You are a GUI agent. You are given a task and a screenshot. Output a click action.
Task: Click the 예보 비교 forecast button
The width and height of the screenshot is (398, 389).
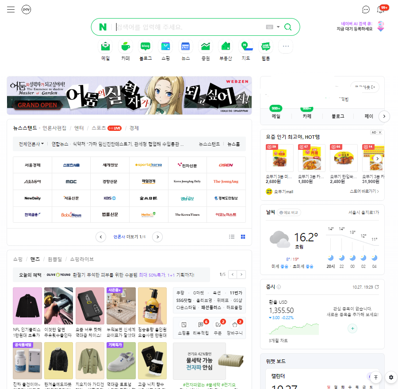click(x=289, y=212)
